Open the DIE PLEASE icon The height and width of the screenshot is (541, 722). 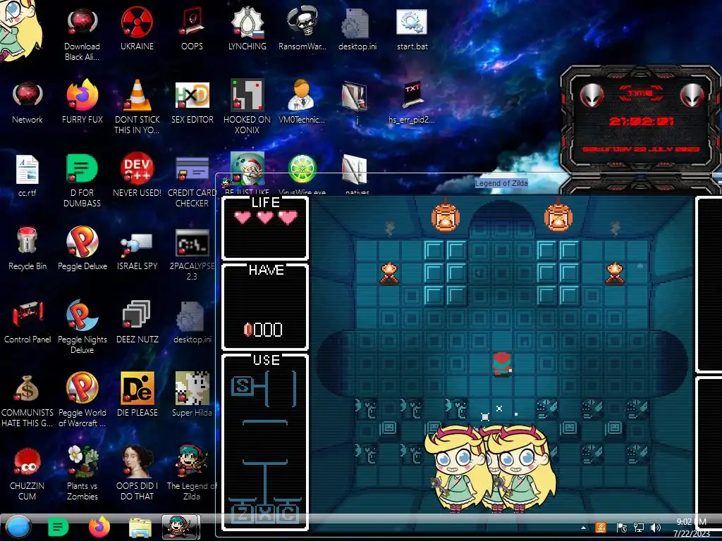point(137,396)
